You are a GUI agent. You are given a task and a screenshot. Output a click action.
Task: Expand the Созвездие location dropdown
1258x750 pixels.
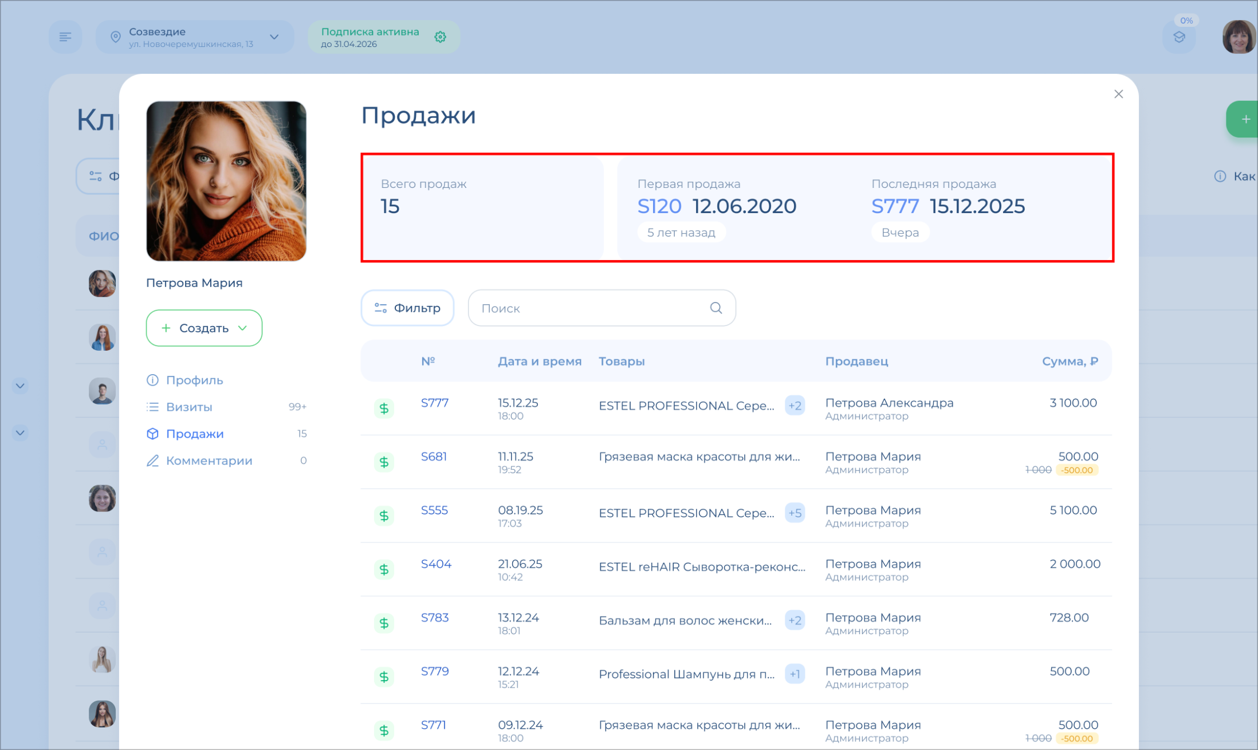tap(274, 37)
